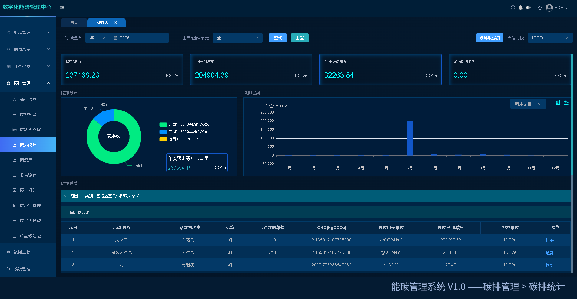Click the 查询 button

click(278, 38)
